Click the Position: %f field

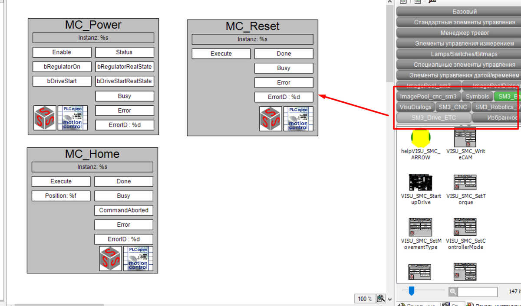tap(61, 196)
